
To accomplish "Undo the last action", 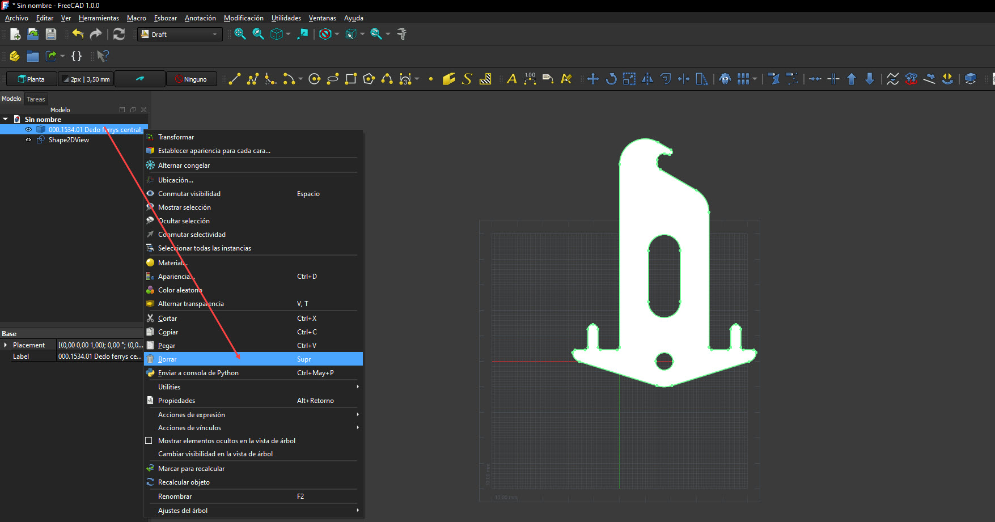I will 78,34.
